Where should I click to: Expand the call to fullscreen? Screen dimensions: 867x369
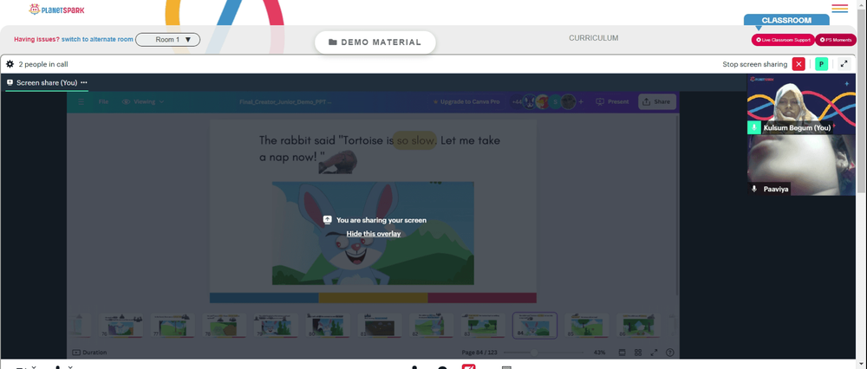tap(844, 64)
